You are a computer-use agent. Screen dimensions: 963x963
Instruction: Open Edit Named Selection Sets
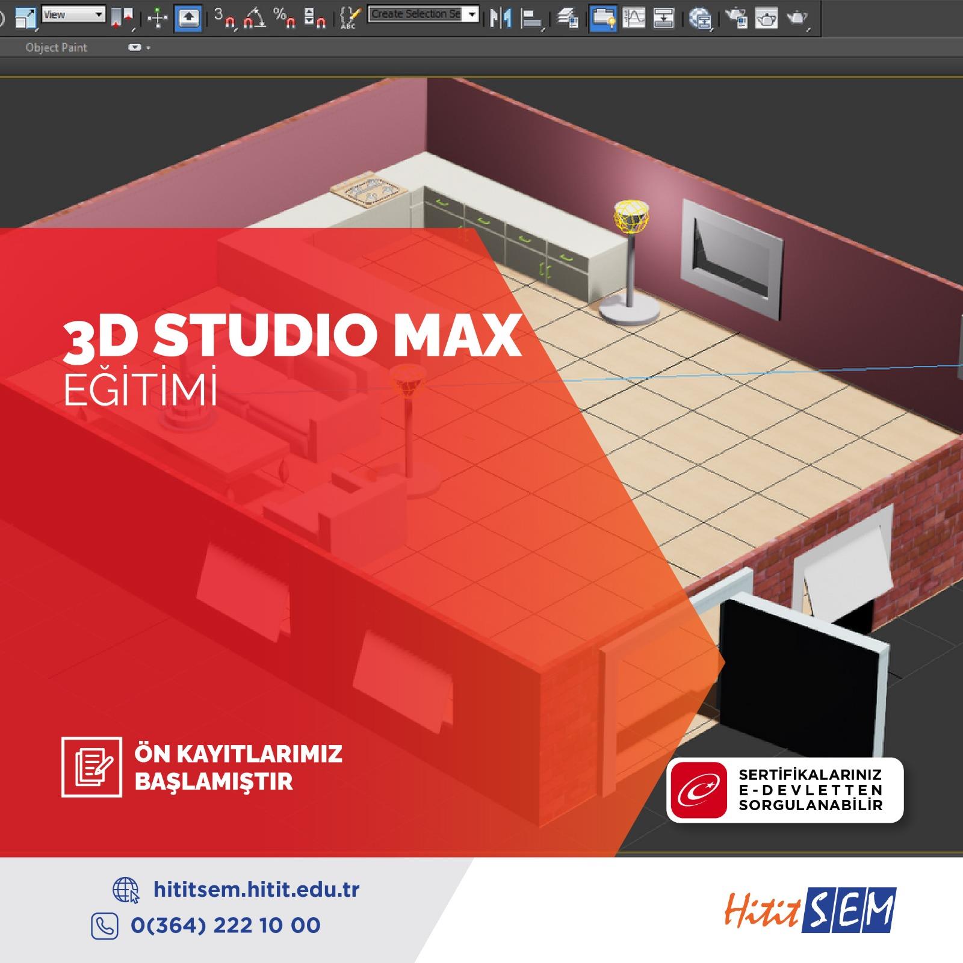tap(350, 19)
